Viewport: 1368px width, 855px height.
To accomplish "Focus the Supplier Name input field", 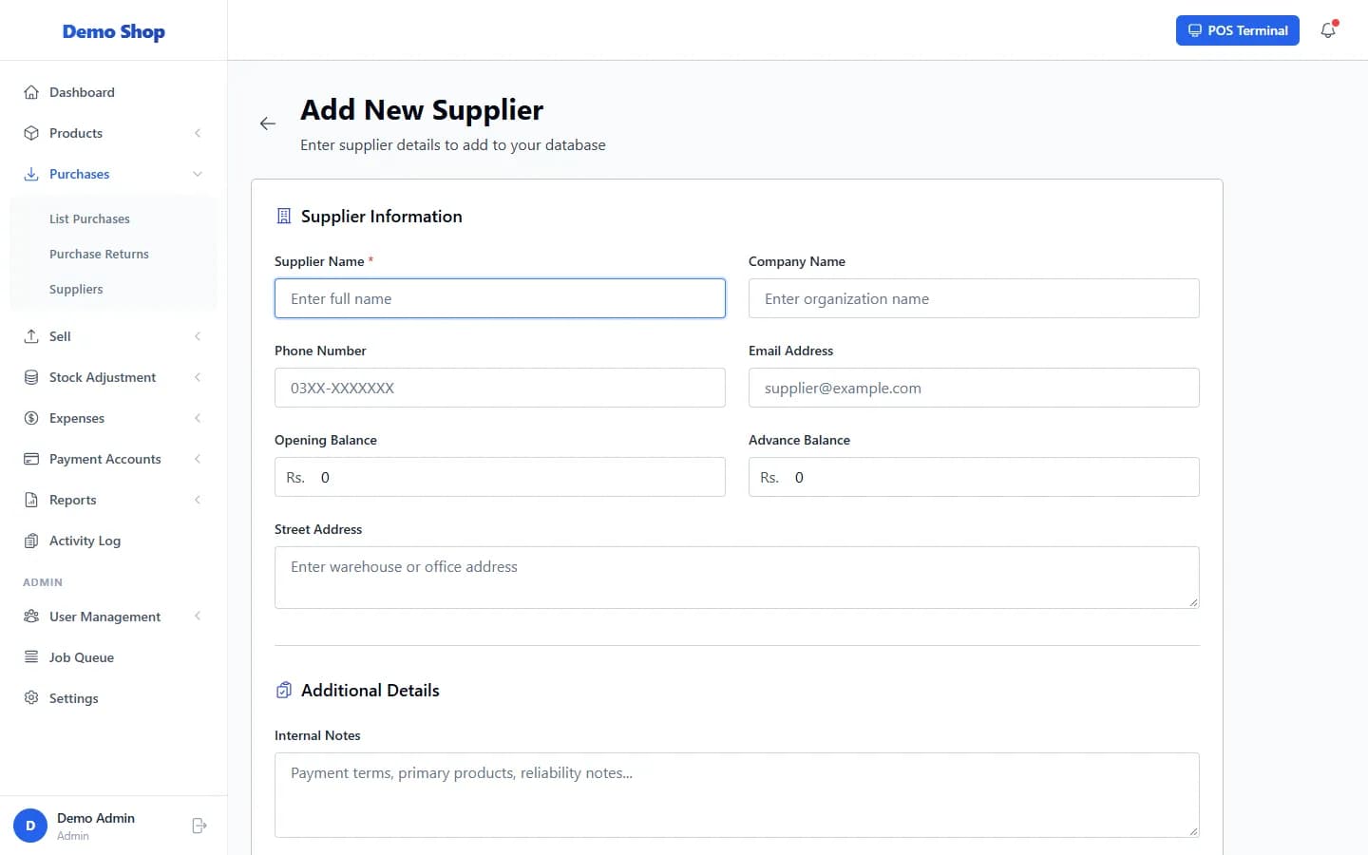I will click(x=500, y=298).
